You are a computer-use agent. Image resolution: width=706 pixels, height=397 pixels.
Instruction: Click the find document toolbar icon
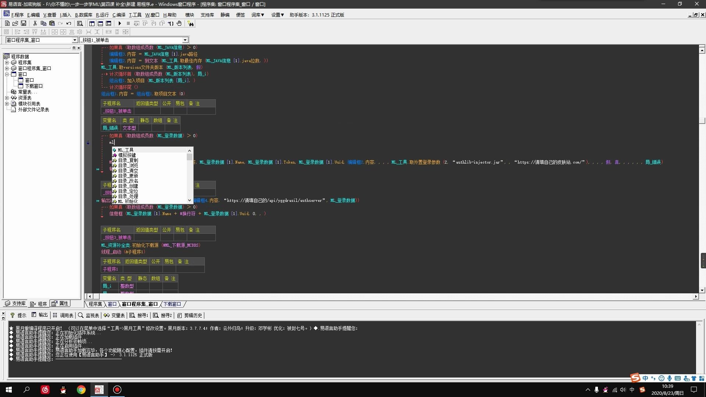pyautogui.click(x=80, y=23)
